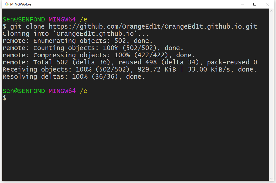
Task: Click the "Counting objects" output line
Action: coord(93,48)
